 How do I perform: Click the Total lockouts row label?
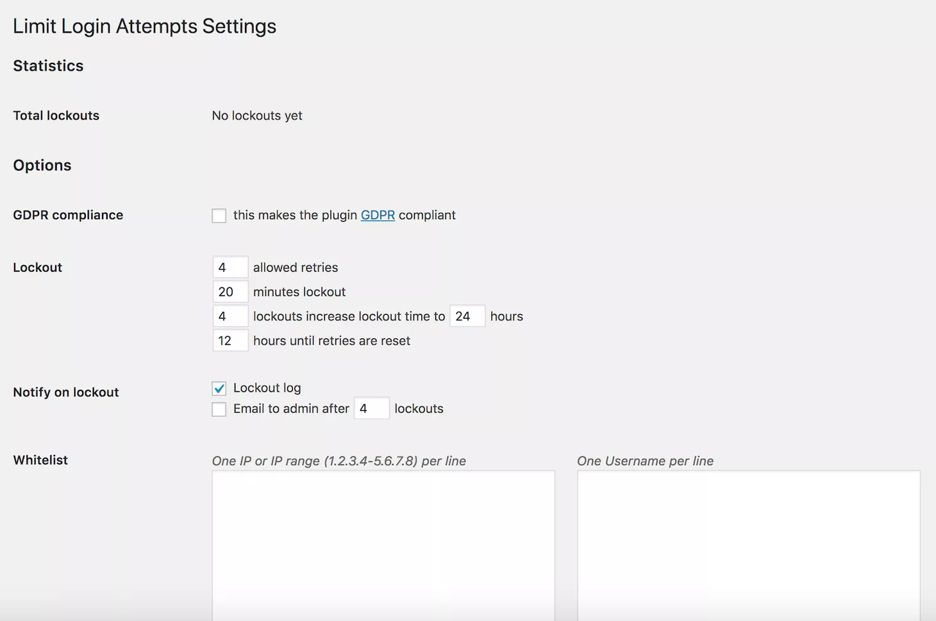[x=56, y=116]
